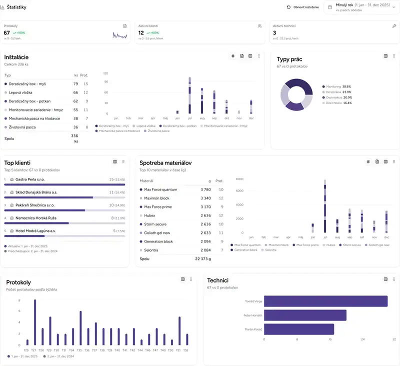Click the users icon in Aktívni klienti card

tap(259, 25)
